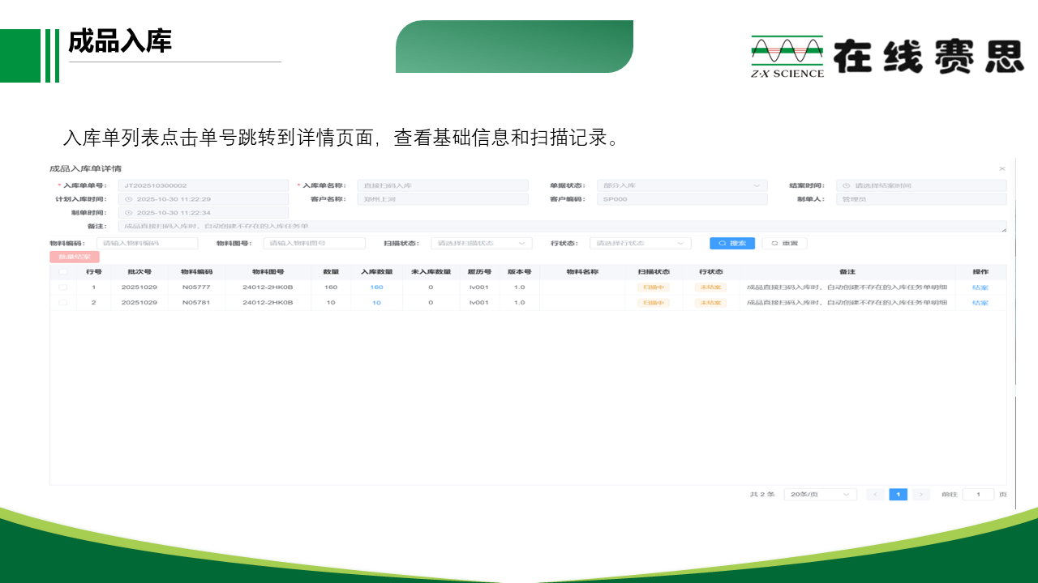The height and width of the screenshot is (583, 1038).
Task: Click the 入库单名称 field
Action: 443,185
